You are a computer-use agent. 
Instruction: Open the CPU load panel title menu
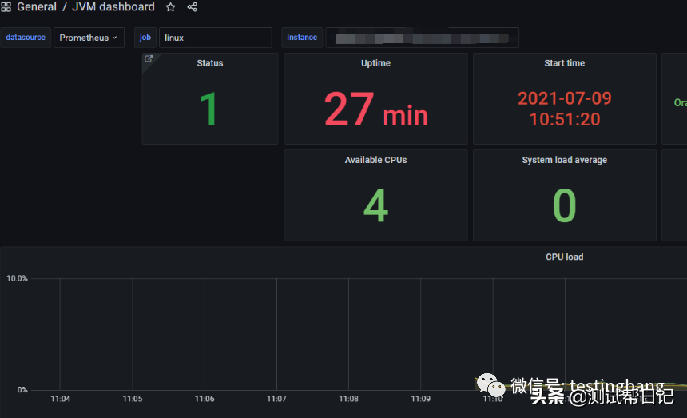tap(564, 257)
